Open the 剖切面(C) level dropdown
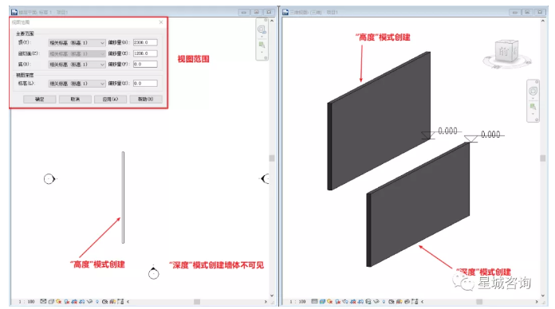This screenshot has width=555, height=309. (77, 53)
